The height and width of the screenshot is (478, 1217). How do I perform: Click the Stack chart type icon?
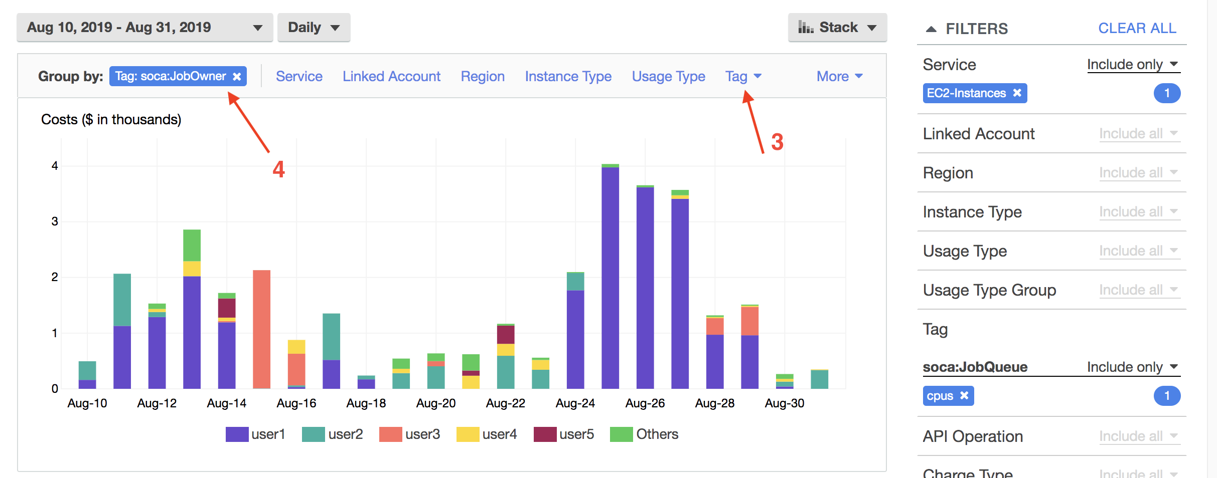806,28
